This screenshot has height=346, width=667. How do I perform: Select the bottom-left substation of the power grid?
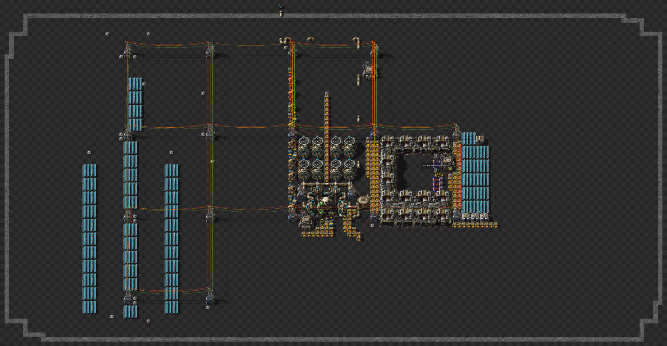(x=128, y=297)
